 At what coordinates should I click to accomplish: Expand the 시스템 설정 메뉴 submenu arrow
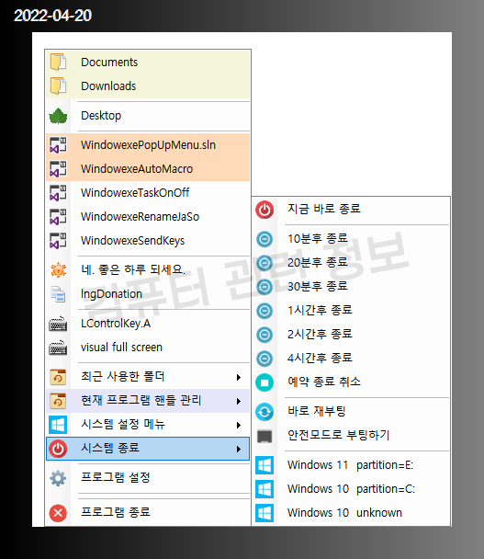point(239,425)
